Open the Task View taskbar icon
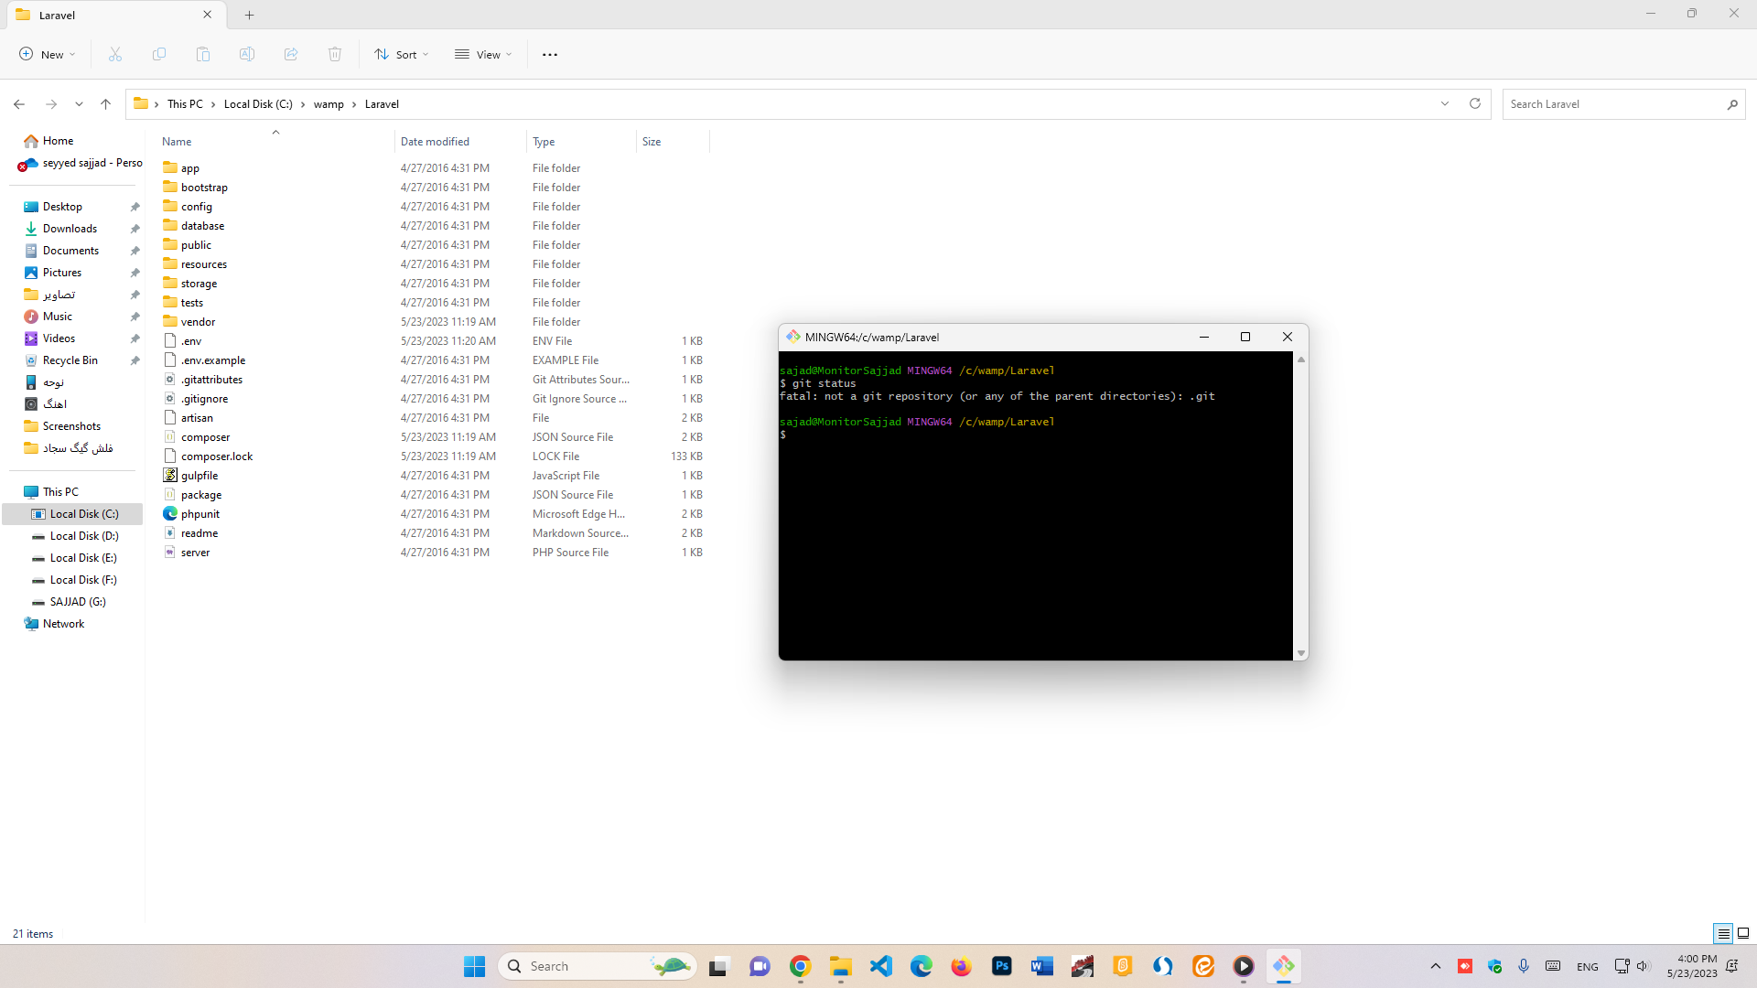This screenshot has width=1757, height=988. (719, 966)
